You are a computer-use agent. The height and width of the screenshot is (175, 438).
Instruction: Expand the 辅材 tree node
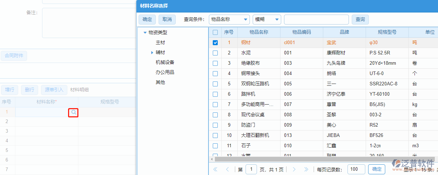click(152, 53)
